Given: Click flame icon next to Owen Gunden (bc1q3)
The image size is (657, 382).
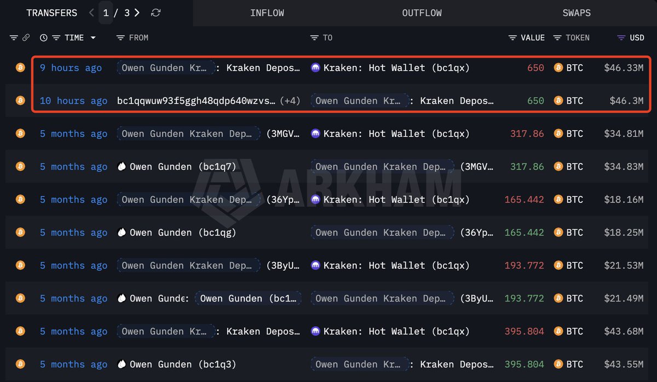Looking at the screenshot, I should pos(122,364).
